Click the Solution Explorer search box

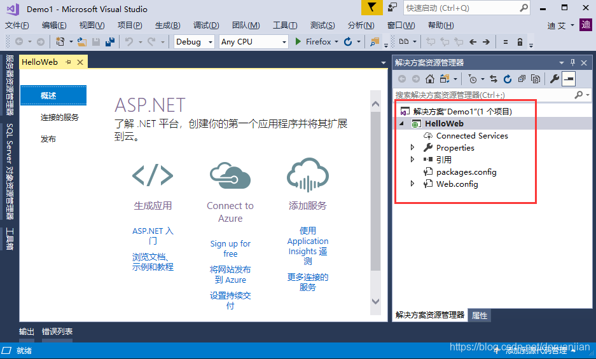(492, 95)
